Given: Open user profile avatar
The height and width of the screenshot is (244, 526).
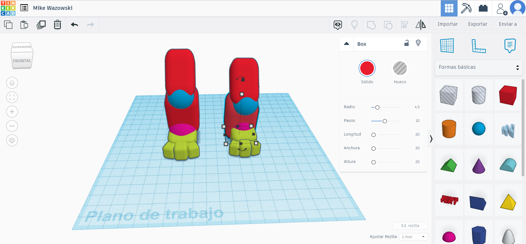Looking at the screenshot, I should click(518, 8).
